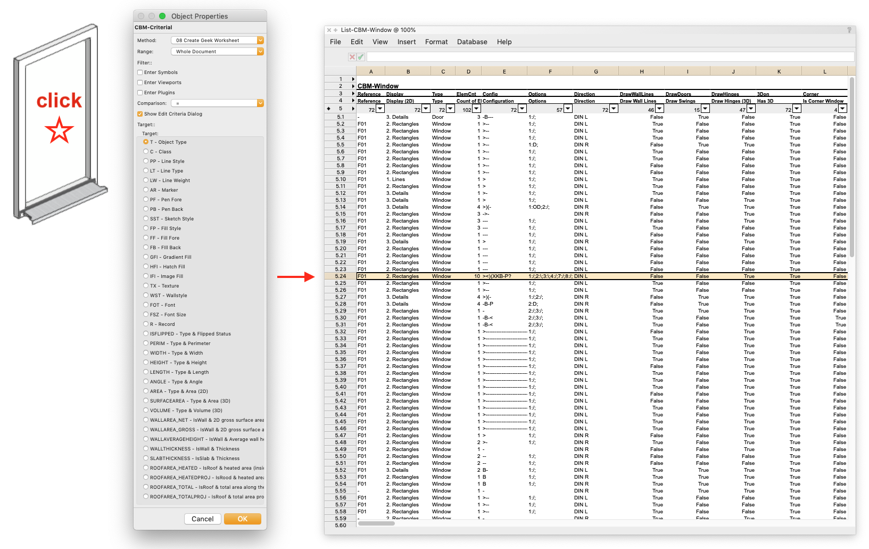Click the red cancel-entry X icon
The image size is (869, 549).
[352, 57]
